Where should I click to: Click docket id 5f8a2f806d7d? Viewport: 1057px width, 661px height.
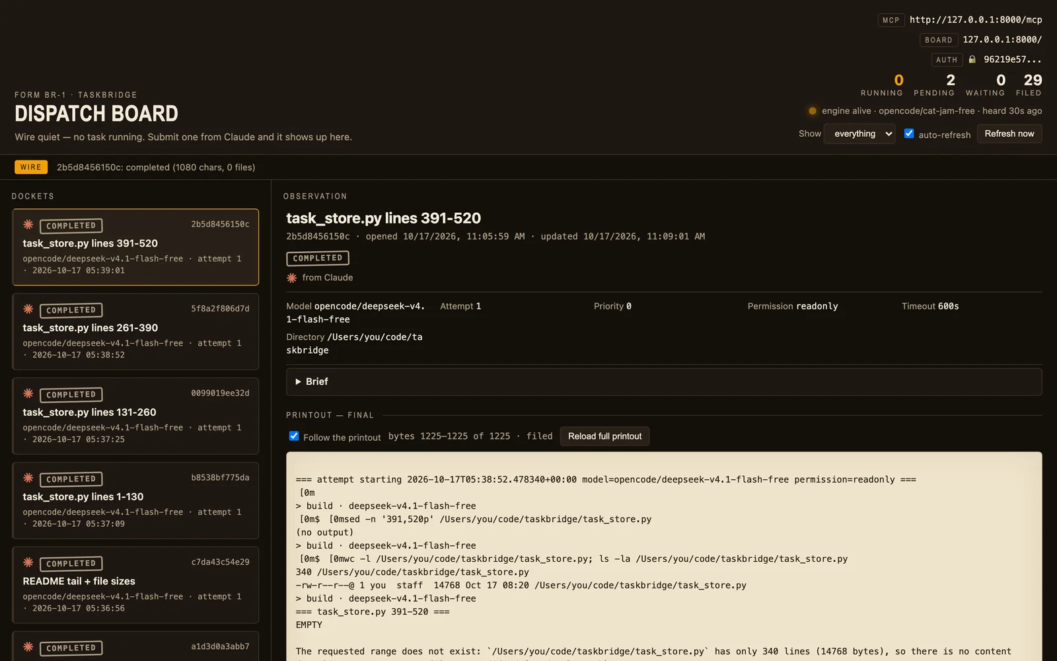[220, 309]
